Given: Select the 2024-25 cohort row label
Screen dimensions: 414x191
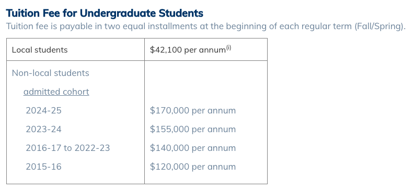Looking at the screenshot, I should [43, 111].
